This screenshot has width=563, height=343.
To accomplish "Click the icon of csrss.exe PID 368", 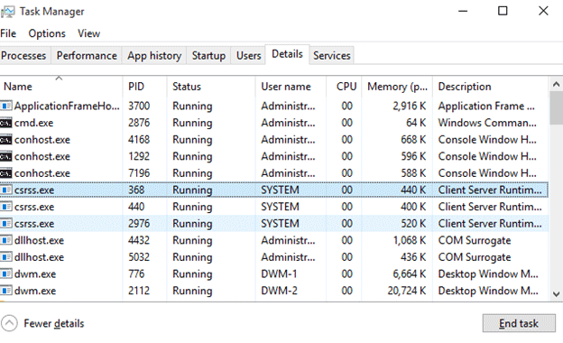I will pos(6,190).
